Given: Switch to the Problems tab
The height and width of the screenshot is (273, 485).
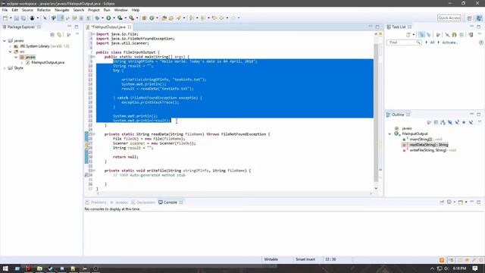Looking at the screenshot, I should click(x=96, y=202).
